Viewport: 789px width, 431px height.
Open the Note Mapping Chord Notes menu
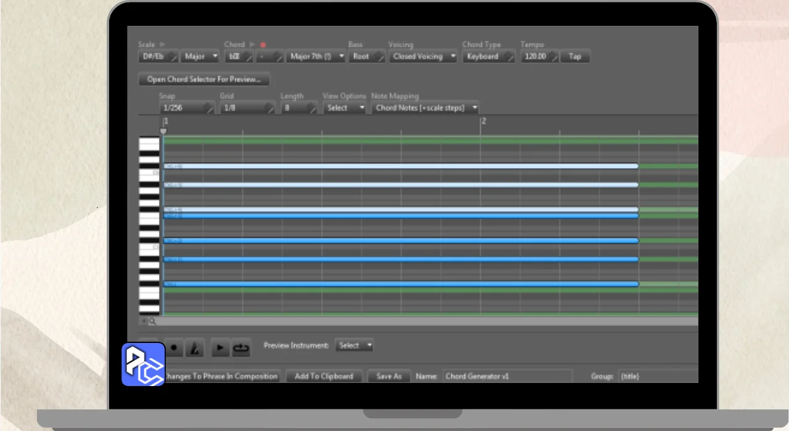426,108
